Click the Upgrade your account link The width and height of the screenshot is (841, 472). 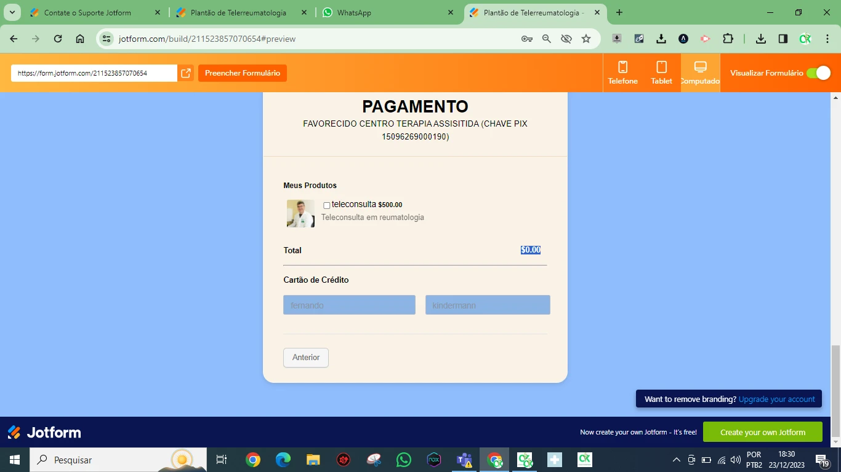pos(776,399)
